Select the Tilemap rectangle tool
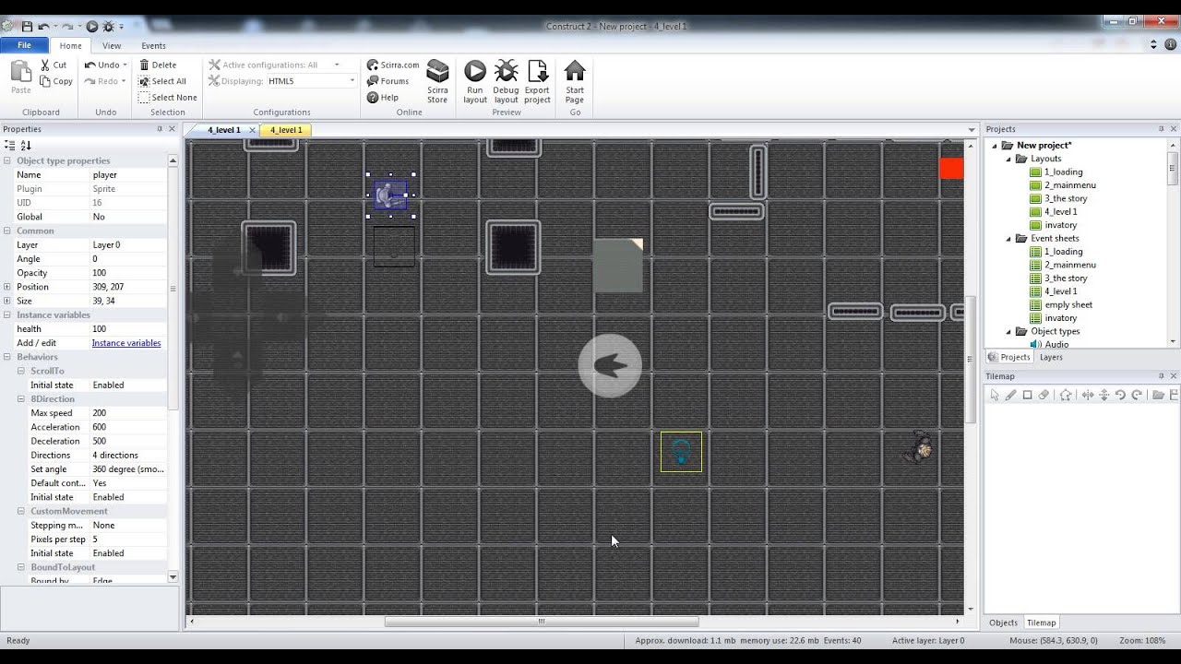The height and width of the screenshot is (664, 1181). click(1027, 395)
